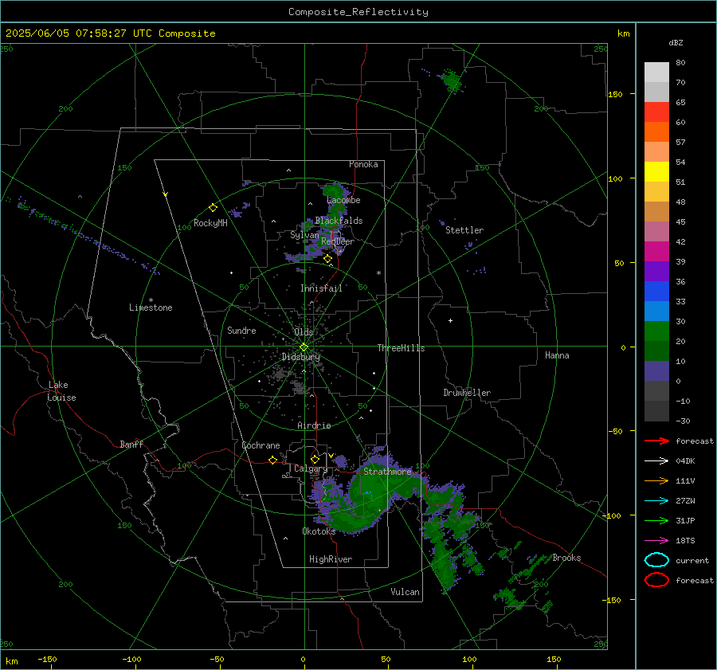
Task: Select the Drumheller label
Action: [467, 393]
